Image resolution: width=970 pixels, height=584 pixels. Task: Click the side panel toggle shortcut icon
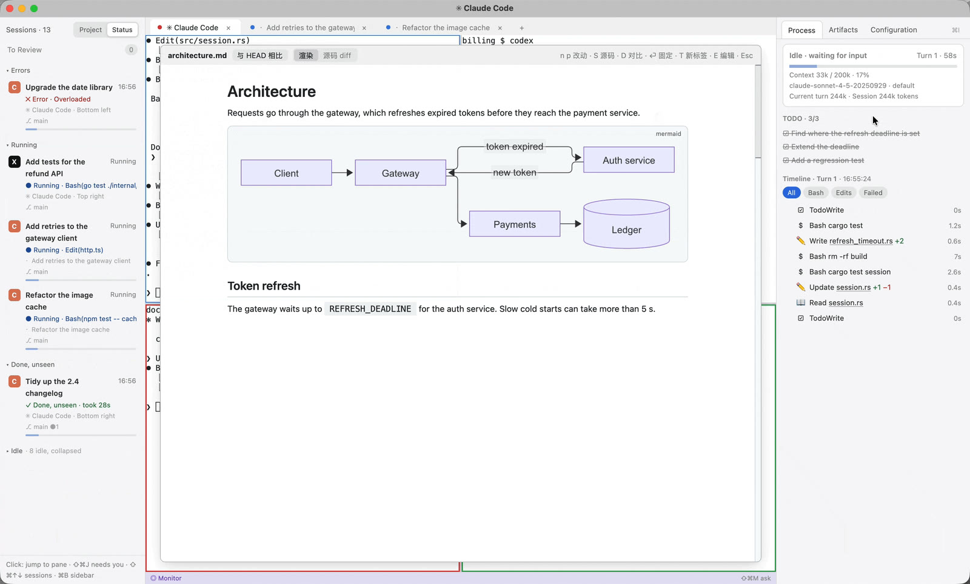955,30
